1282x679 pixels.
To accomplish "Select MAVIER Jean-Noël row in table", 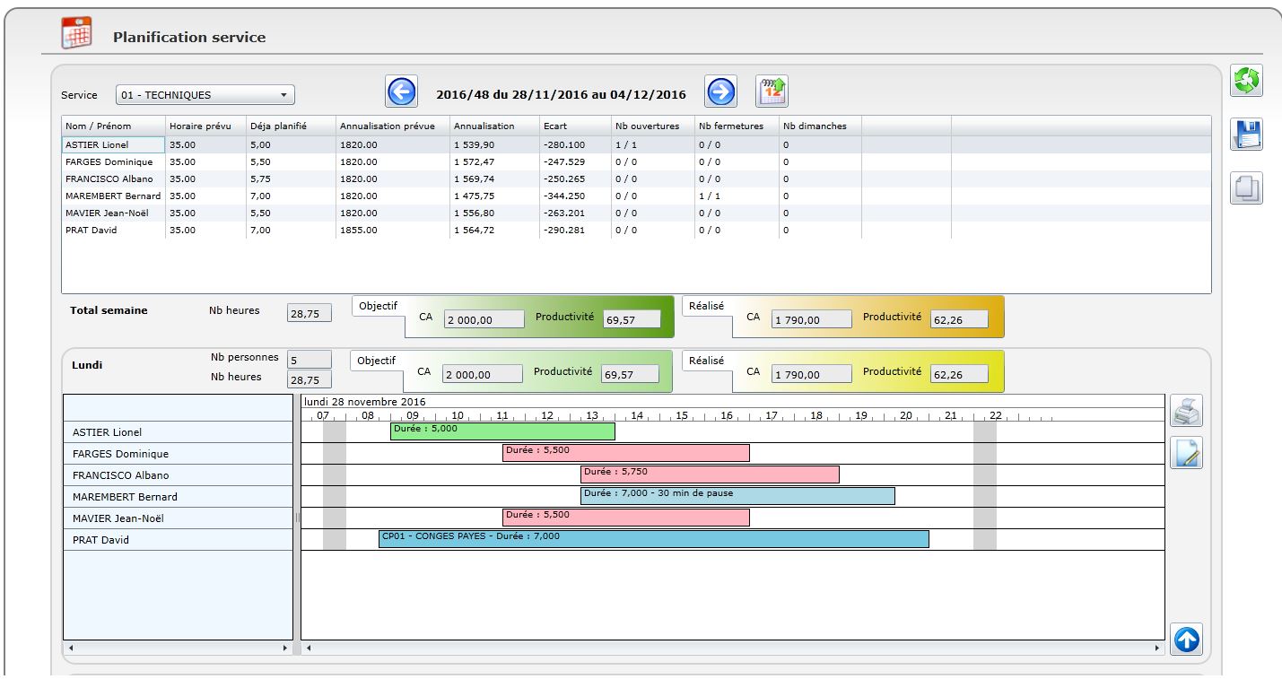I will (636, 213).
